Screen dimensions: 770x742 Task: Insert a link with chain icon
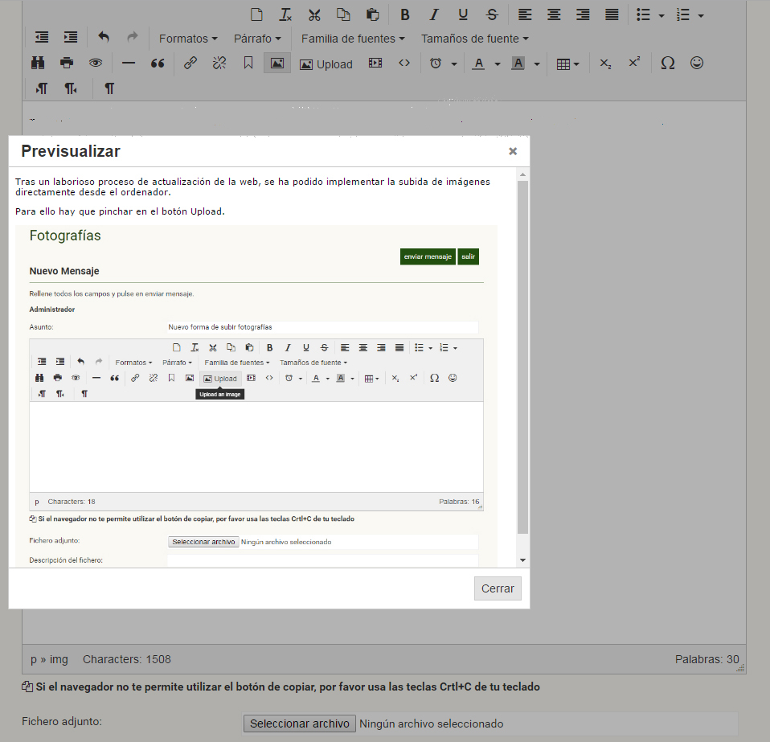[x=190, y=63]
